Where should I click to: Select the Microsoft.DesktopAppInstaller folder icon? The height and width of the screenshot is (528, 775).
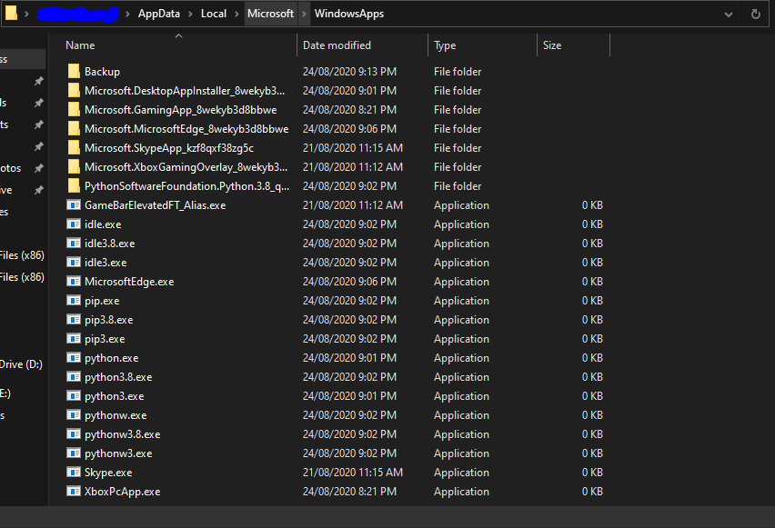click(74, 90)
